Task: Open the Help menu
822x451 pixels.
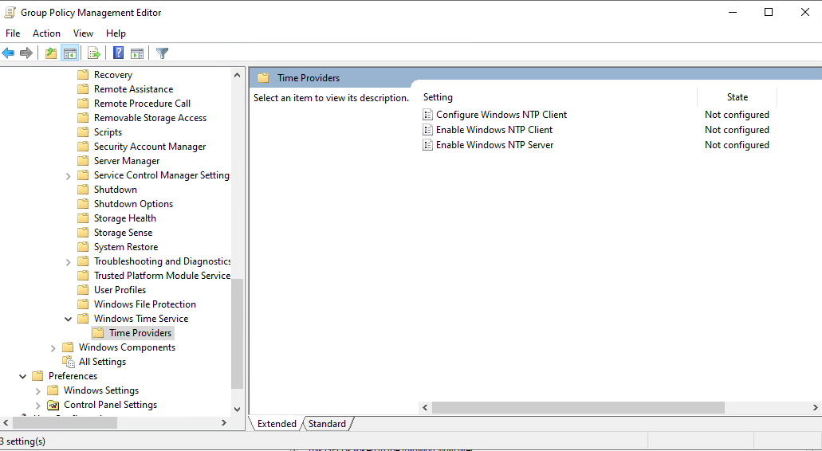Action: tap(116, 33)
